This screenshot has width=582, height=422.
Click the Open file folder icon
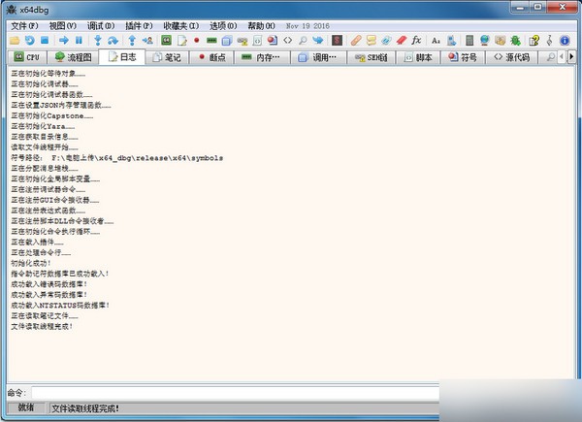[x=15, y=40]
